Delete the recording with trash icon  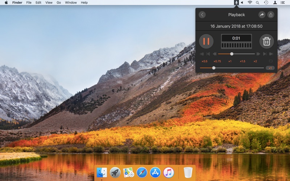[x=266, y=41]
